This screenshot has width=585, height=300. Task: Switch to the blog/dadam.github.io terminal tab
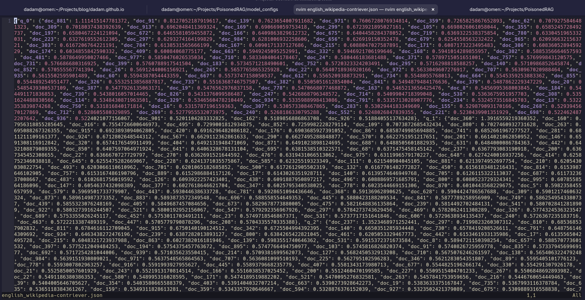pos(74,9)
